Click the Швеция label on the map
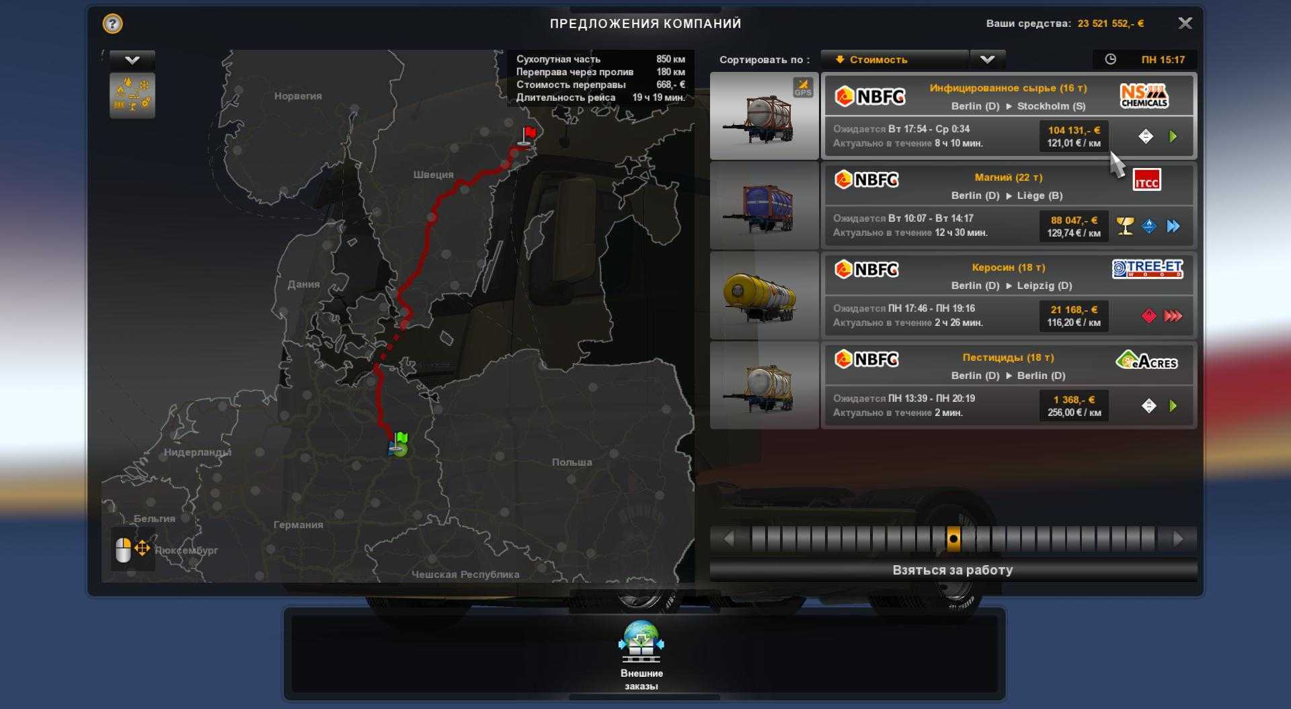The height and width of the screenshot is (709, 1291). point(433,175)
